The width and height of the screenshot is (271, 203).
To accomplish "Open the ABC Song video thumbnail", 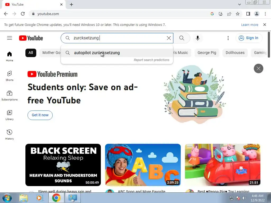I will 143,165.
